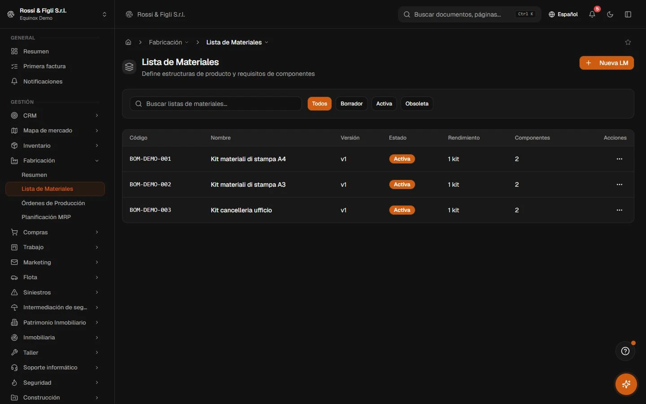
Task: Select the BOM-DEMO-002 code cell
Action: pyautogui.click(x=150, y=184)
